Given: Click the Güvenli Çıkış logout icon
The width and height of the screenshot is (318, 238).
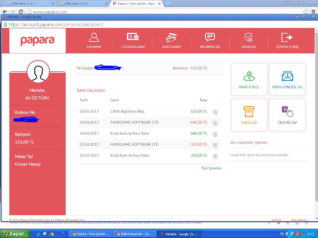Looking at the screenshot, I should [x=287, y=41].
